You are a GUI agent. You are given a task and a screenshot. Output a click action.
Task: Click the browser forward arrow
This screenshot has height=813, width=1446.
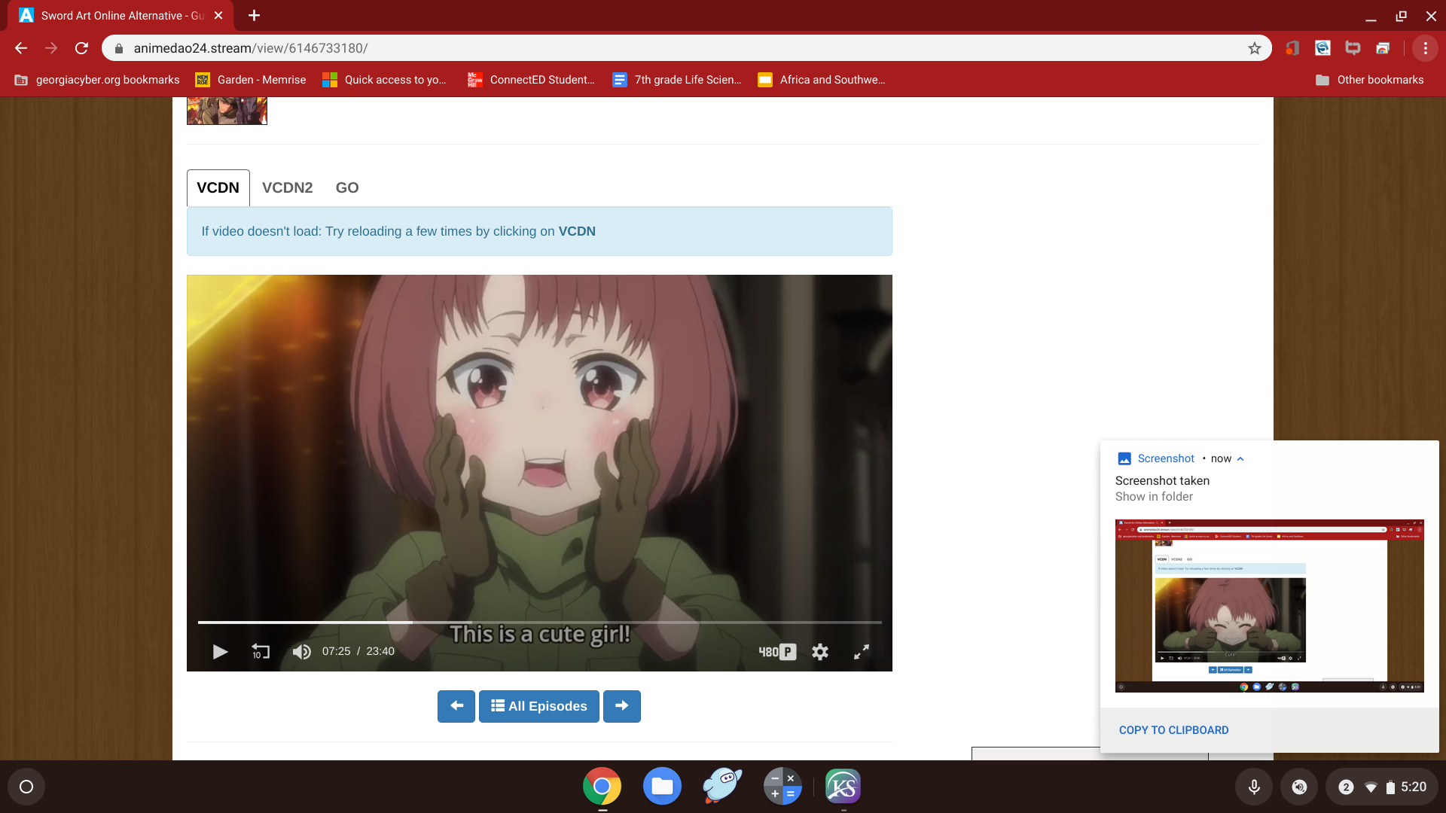click(51, 48)
